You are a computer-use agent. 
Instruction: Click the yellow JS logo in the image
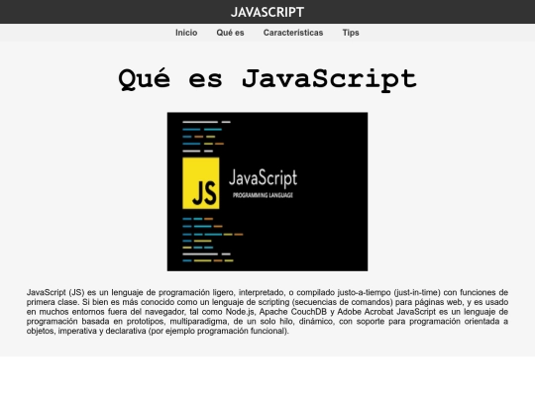coord(201,183)
